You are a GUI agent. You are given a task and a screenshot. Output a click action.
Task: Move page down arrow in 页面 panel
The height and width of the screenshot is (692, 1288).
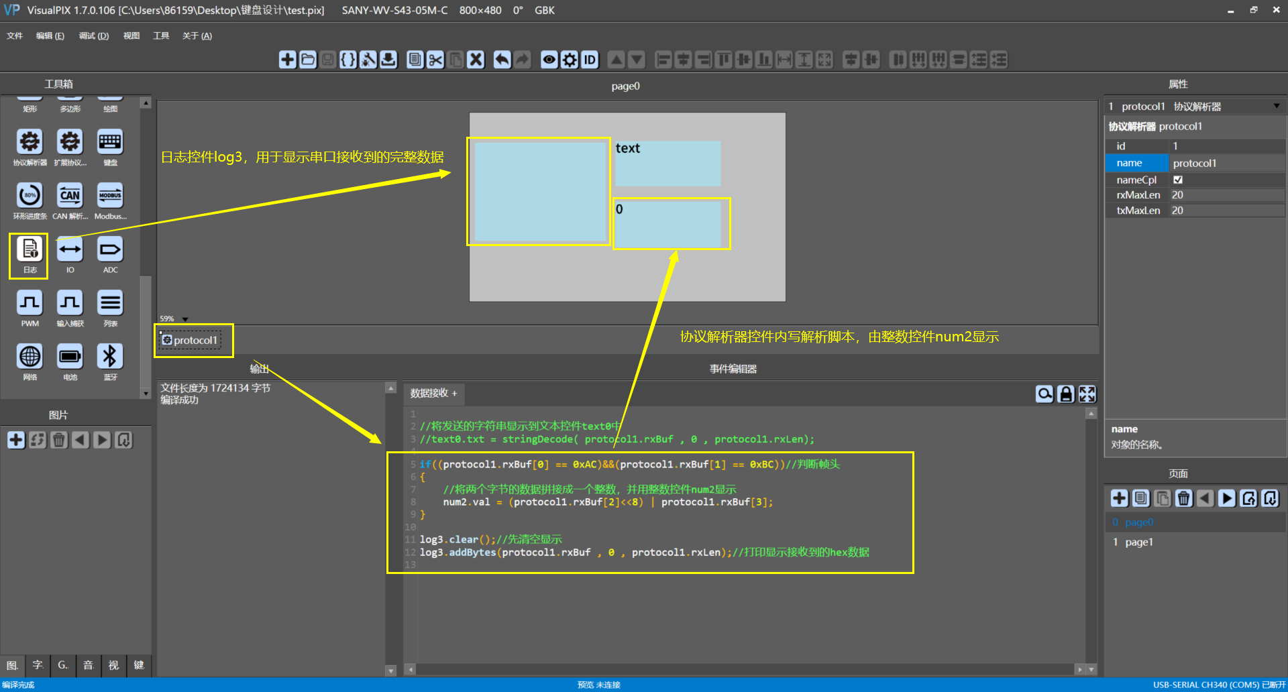(1227, 498)
